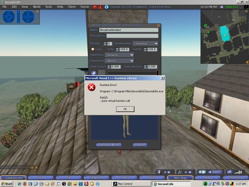Enable the Loop checkbox
Screen dimensions: 249x187
[92, 49]
